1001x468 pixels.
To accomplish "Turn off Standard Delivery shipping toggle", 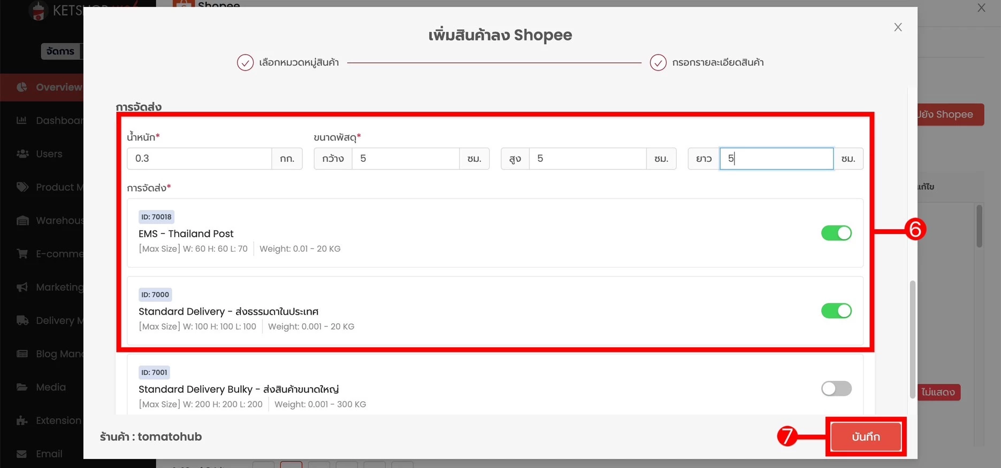I will point(836,311).
